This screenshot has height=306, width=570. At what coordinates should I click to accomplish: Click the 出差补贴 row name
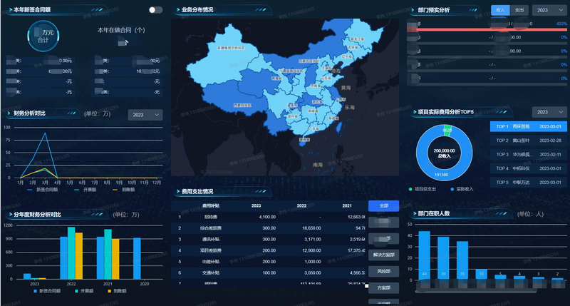[210, 262]
